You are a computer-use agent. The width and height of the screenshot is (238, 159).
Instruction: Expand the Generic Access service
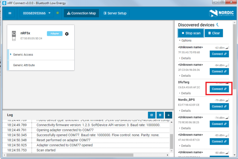[x=23, y=55]
